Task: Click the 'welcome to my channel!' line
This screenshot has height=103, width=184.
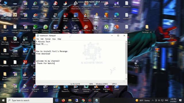Action: click(48, 61)
